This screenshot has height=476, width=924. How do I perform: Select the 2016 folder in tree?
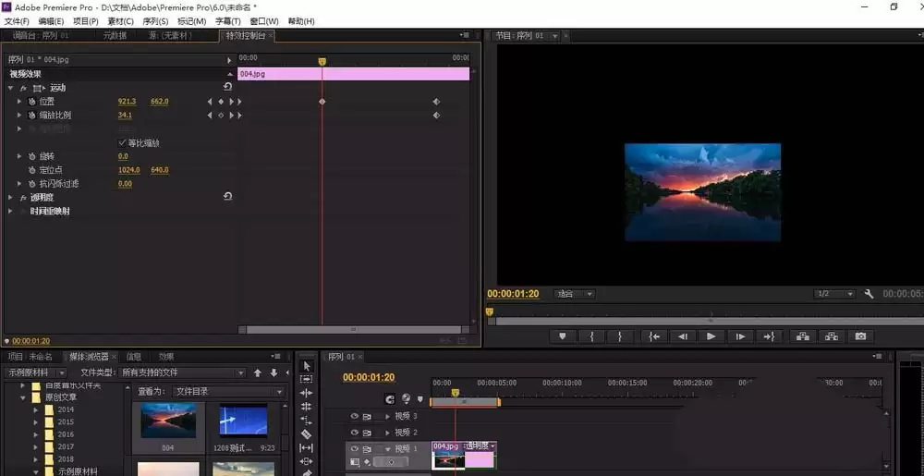[66, 434]
